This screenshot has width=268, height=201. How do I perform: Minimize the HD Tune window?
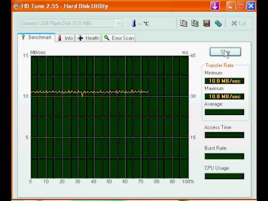tap(231, 6)
